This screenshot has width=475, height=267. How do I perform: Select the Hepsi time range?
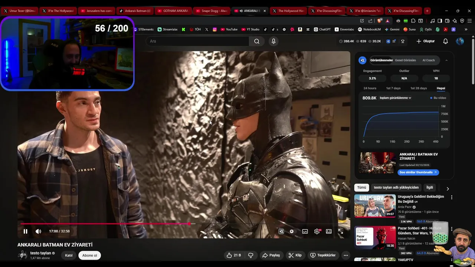[441, 88]
